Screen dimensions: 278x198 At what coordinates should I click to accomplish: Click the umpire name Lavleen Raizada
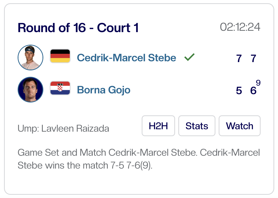(75, 129)
